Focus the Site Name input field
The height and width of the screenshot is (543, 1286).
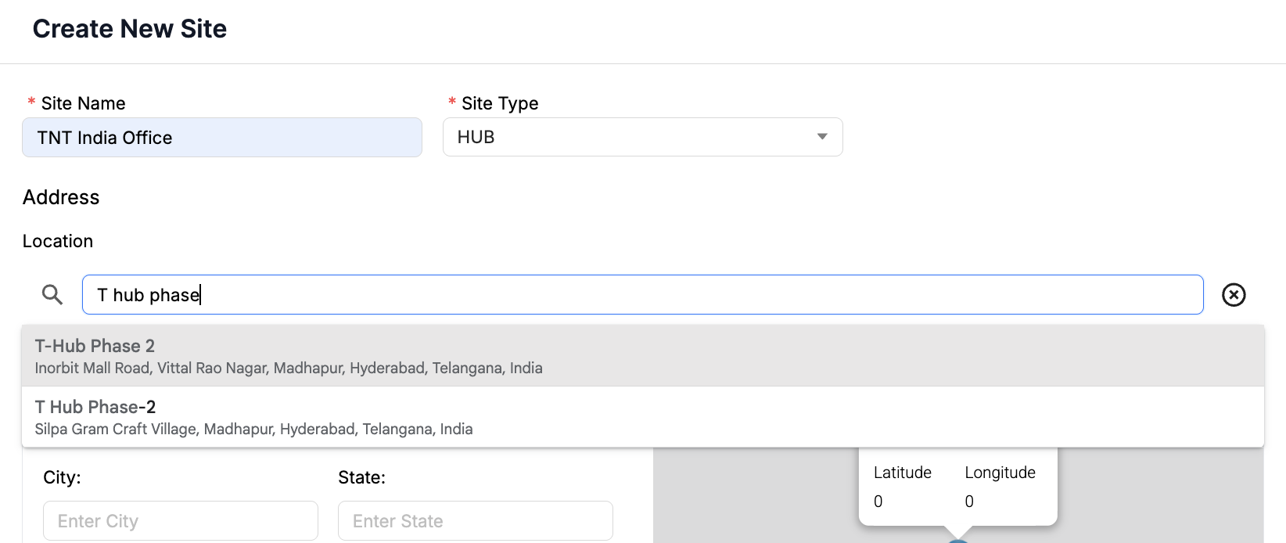click(222, 138)
